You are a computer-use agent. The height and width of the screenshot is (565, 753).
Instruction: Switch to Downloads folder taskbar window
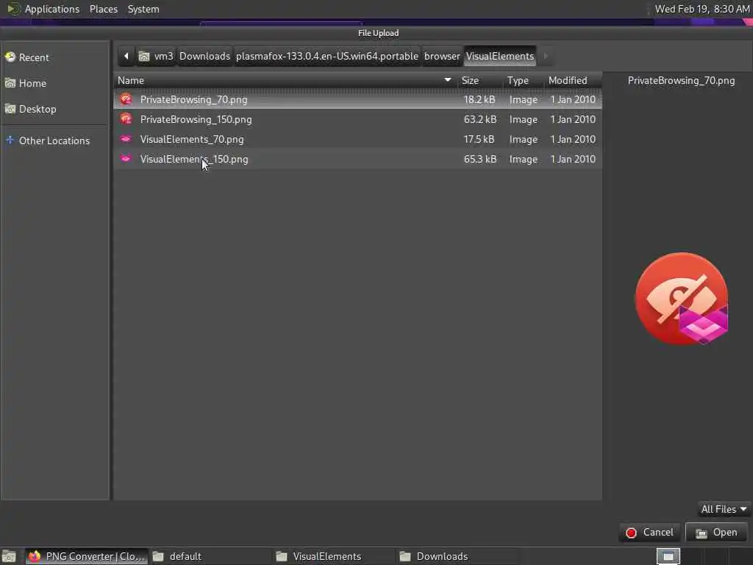[x=457, y=556]
